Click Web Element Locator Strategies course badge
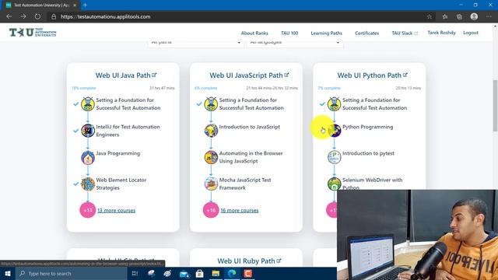The image size is (498, 280). 88,184
